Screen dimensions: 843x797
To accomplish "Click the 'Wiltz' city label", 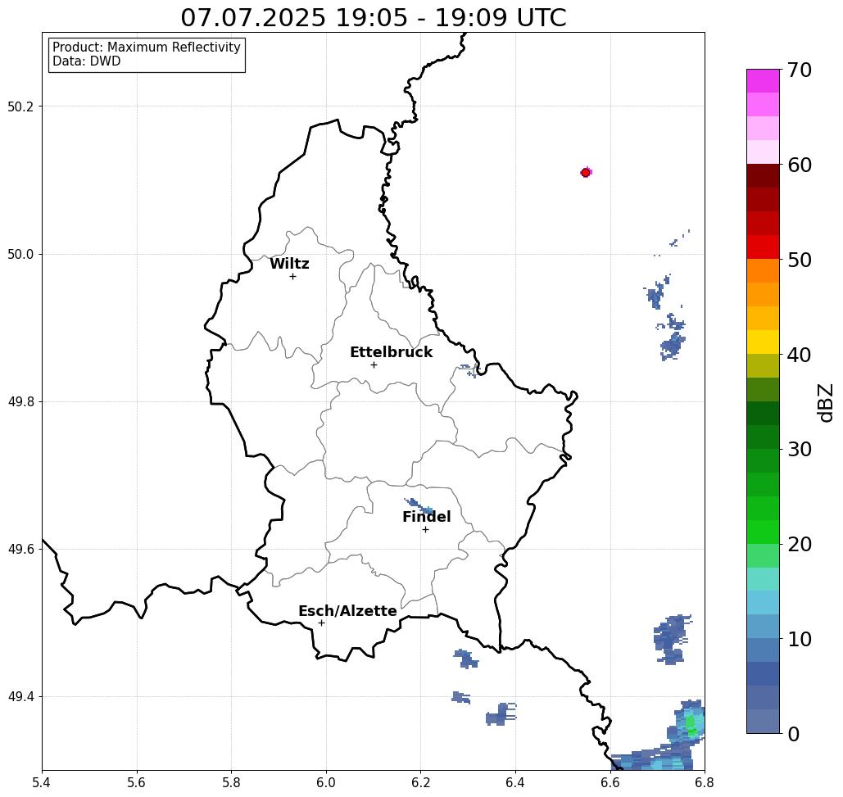I will click(x=289, y=264).
